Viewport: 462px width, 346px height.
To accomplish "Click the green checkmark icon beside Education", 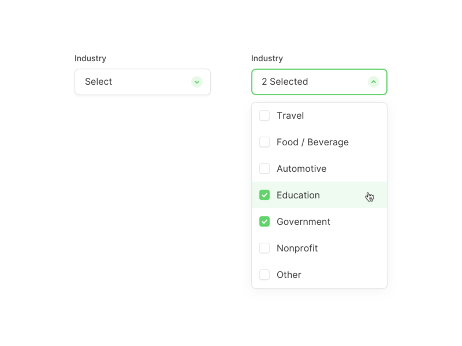I will (264, 195).
